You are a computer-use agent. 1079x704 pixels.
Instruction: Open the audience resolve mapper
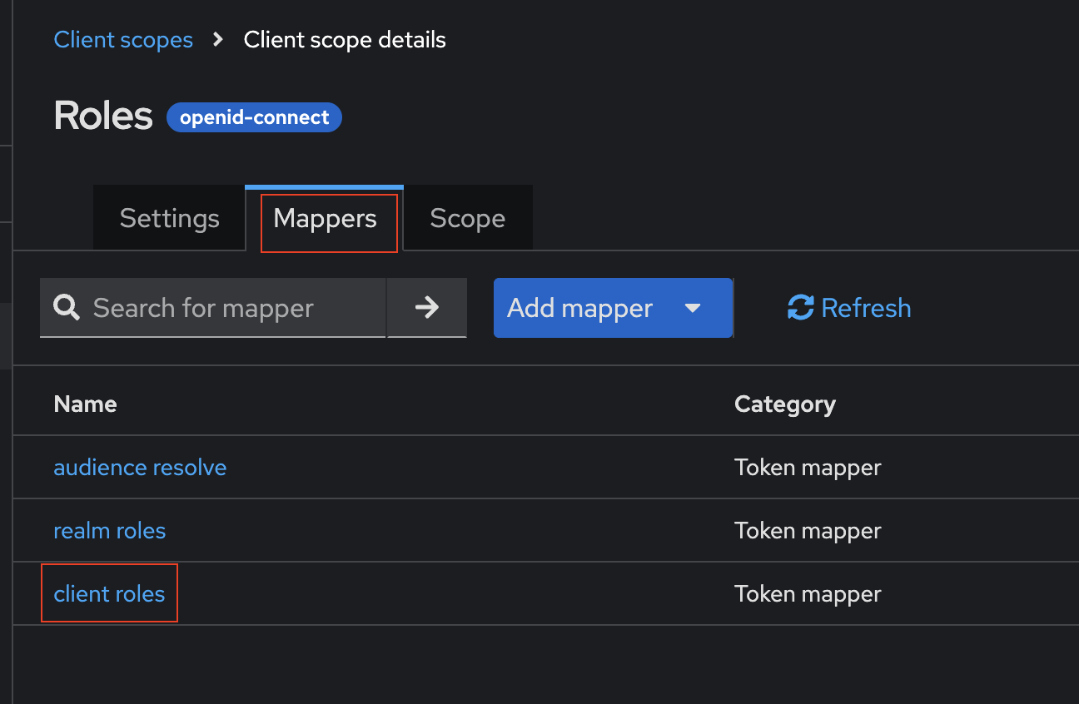[x=140, y=468]
